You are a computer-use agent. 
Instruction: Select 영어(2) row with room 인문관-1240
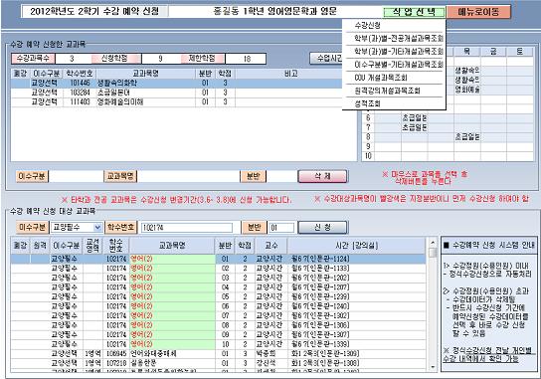[x=219, y=306]
